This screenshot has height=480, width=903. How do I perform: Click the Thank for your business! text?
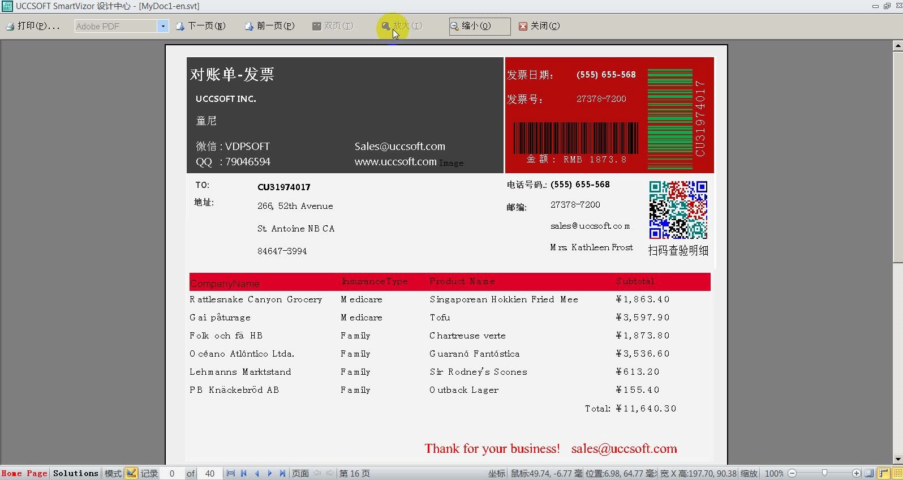tap(492, 449)
